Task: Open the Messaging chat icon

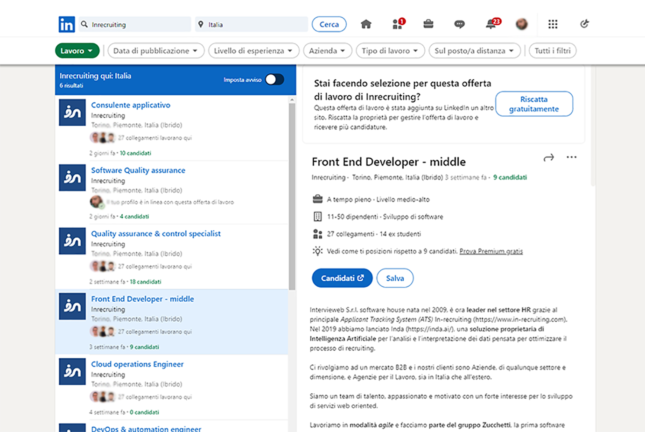Action: 459,24
